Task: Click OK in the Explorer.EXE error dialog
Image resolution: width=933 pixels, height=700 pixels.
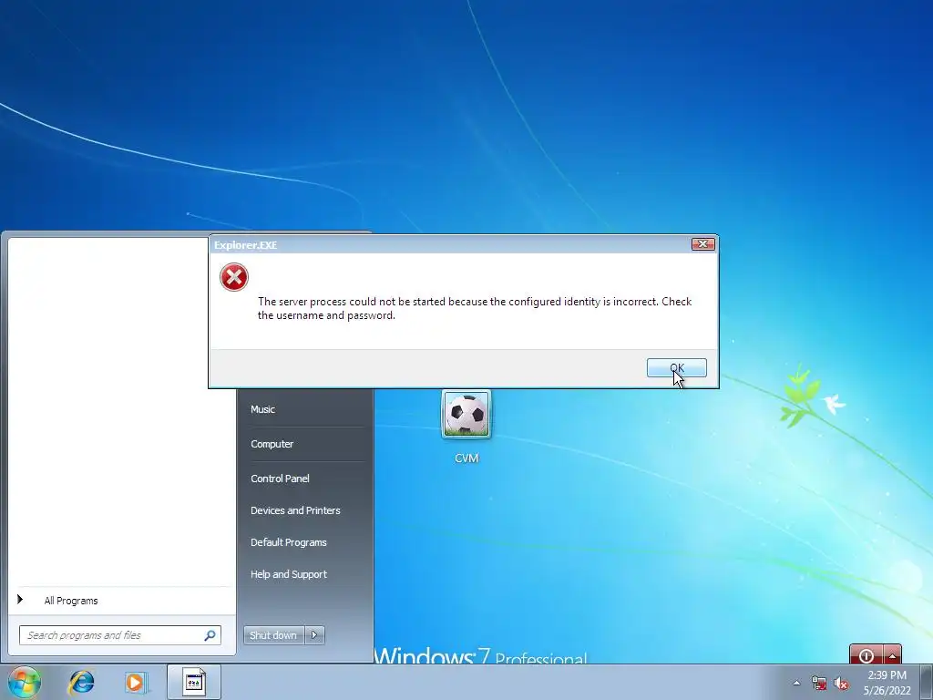Action: [x=677, y=368]
